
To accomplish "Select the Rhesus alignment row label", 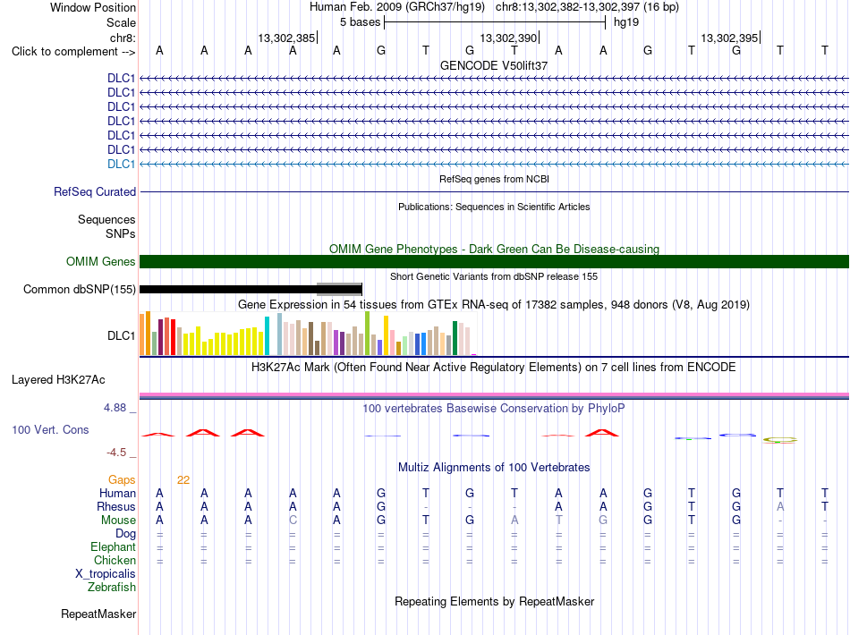I will pyautogui.click(x=116, y=506).
